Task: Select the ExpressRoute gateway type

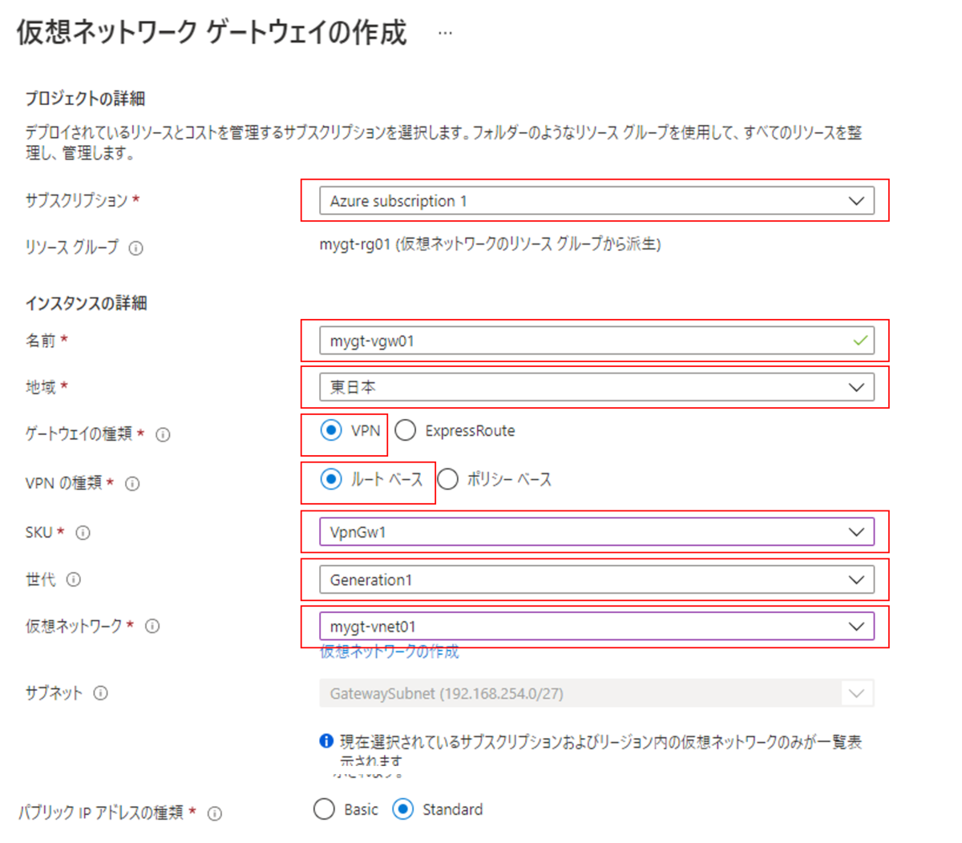Action: tap(406, 430)
